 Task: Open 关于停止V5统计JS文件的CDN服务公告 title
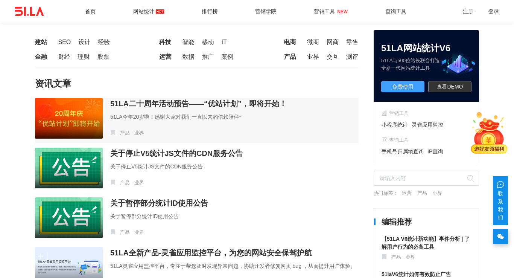click(176, 153)
